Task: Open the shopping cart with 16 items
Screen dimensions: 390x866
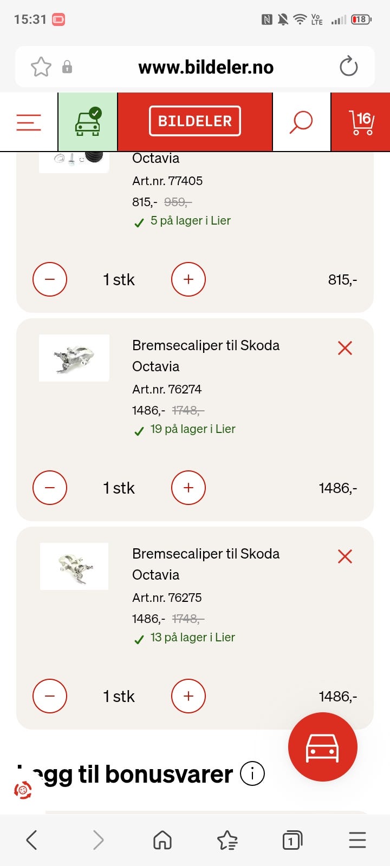Action: click(361, 122)
